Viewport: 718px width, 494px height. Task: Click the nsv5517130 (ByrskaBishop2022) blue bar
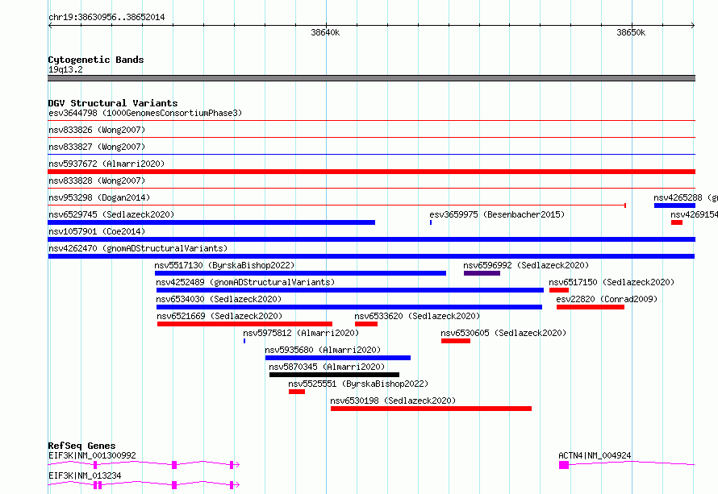[x=300, y=273]
